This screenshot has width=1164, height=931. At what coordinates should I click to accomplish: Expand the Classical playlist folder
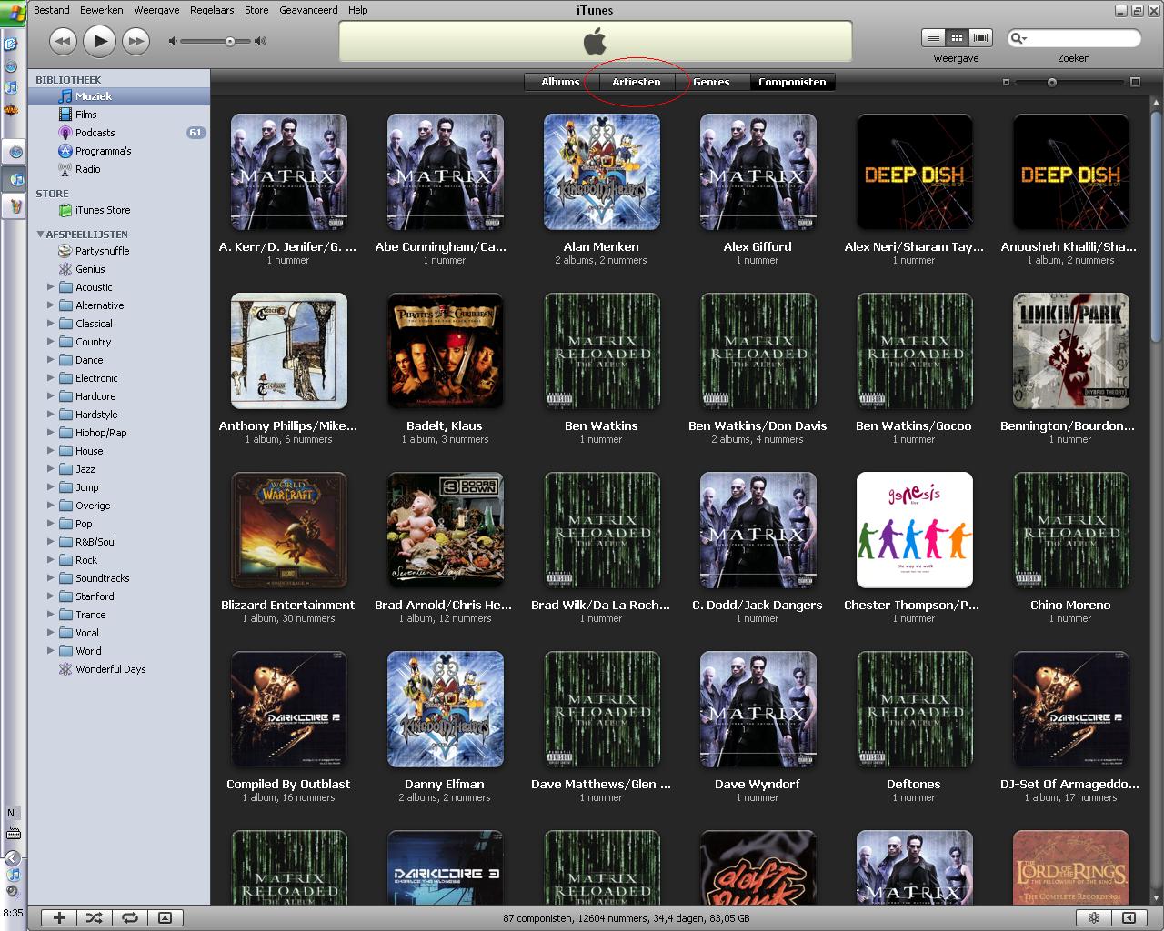tap(51, 324)
